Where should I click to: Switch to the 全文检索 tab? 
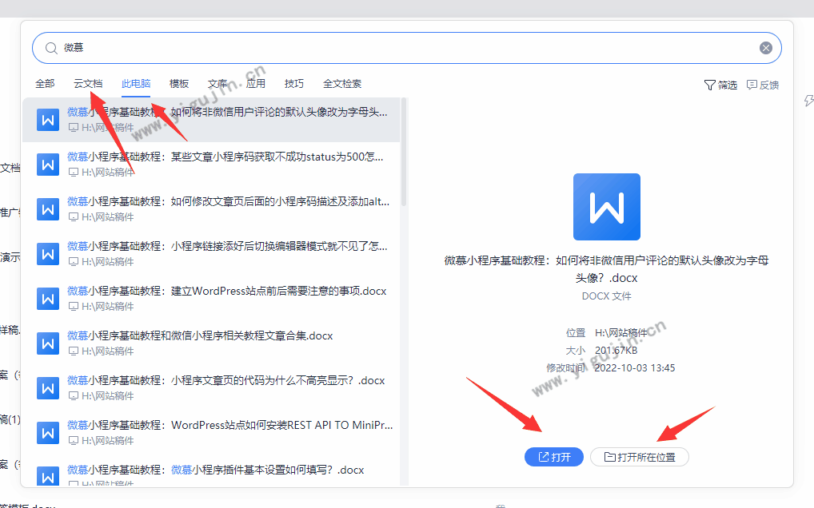(x=342, y=83)
